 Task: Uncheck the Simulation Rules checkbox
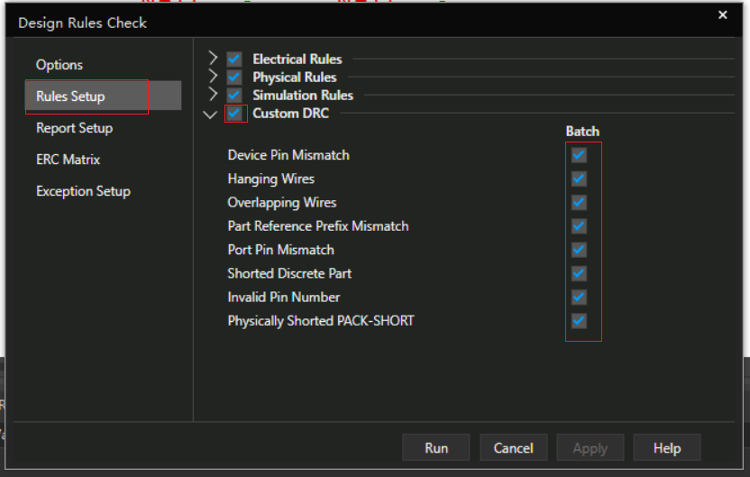point(234,96)
